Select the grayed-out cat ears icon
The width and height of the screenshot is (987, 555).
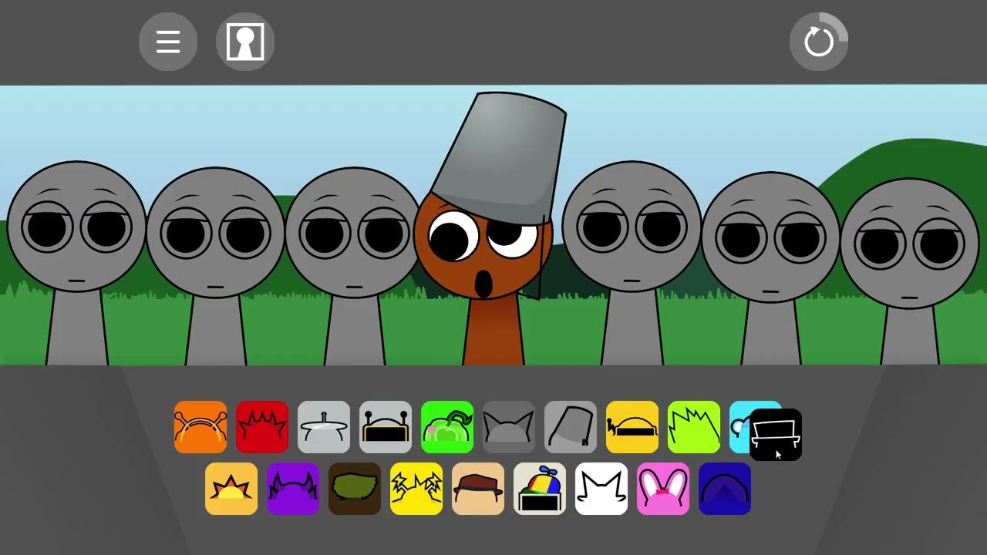509,427
